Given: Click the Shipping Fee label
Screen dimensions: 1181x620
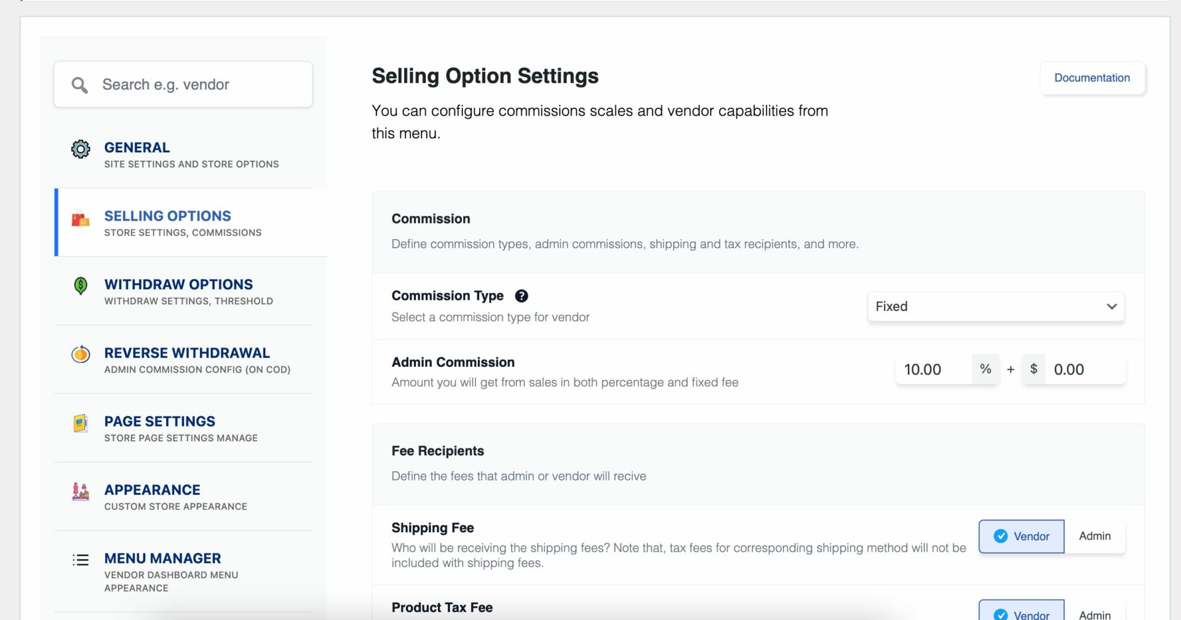Looking at the screenshot, I should [433, 528].
